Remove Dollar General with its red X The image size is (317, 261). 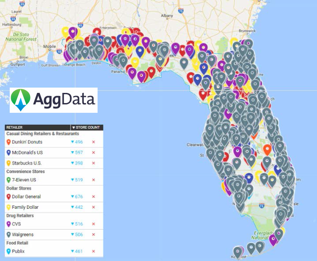94,197
